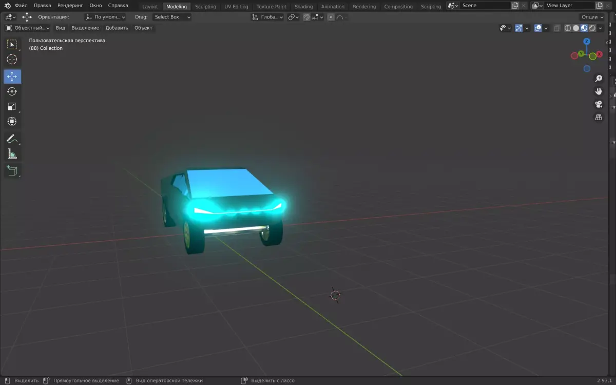Viewport: 616px width, 385px height.
Task: Open the Scene browse dropdown icon
Action: click(x=452, y=6)
